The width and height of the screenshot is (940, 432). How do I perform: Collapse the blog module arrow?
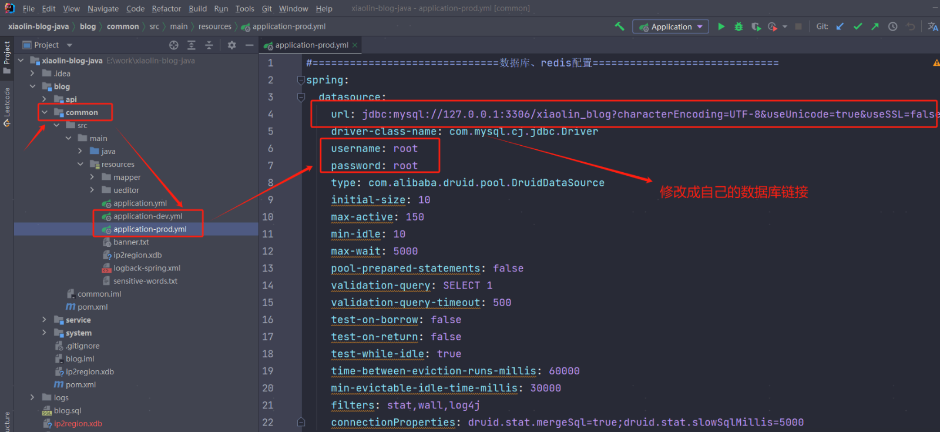coord(33,86)
